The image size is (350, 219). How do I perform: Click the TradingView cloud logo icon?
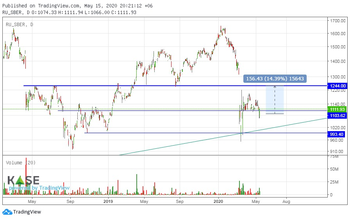point(7,212)
